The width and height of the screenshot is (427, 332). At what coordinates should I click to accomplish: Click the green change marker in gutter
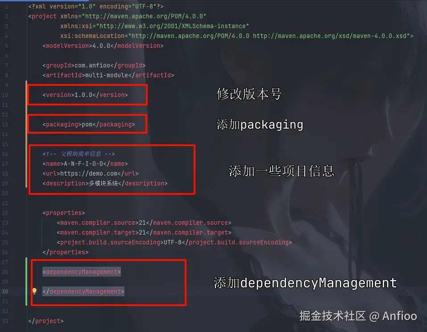[26, 282]
